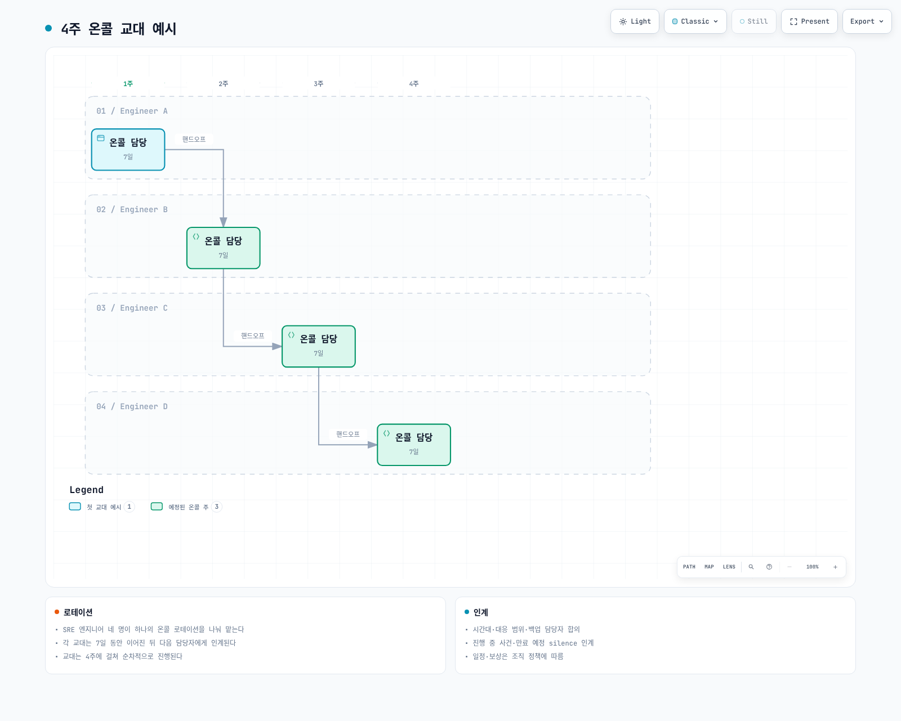The width and height of the screenshot is (901, 721).
Task: Open the help question-mark icon
Action: pos(769,567)
